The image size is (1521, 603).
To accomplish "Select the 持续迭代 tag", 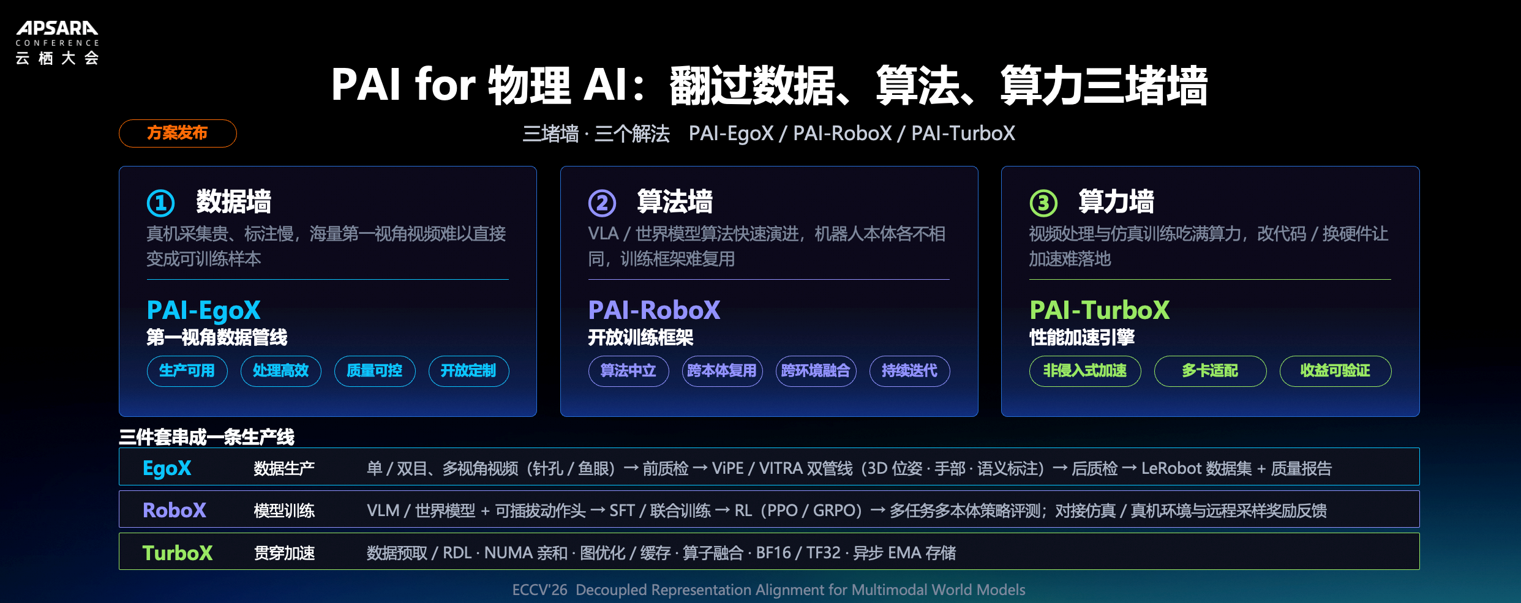I will point(909,371).
